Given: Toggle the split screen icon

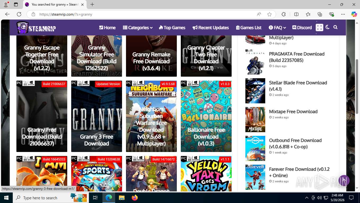Looking at the screenshot, I should pyautogui.click(x=296, y=14).
